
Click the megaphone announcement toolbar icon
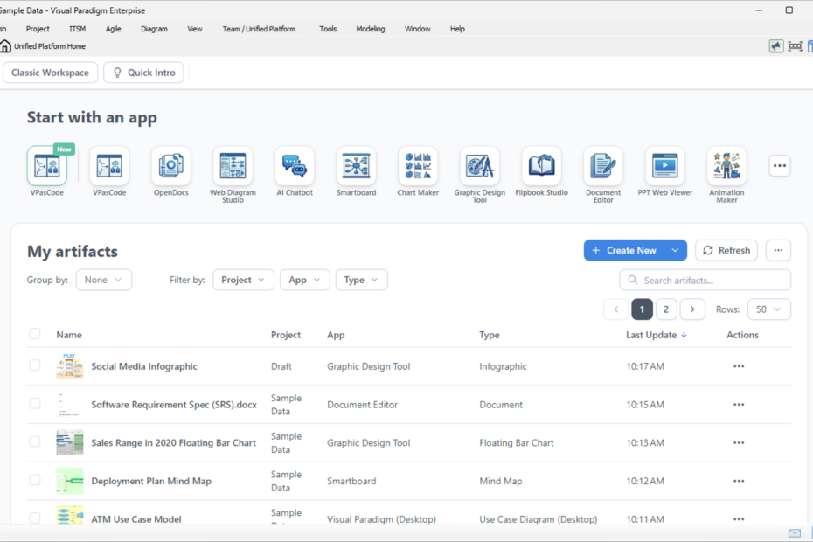tap(776, 46)
